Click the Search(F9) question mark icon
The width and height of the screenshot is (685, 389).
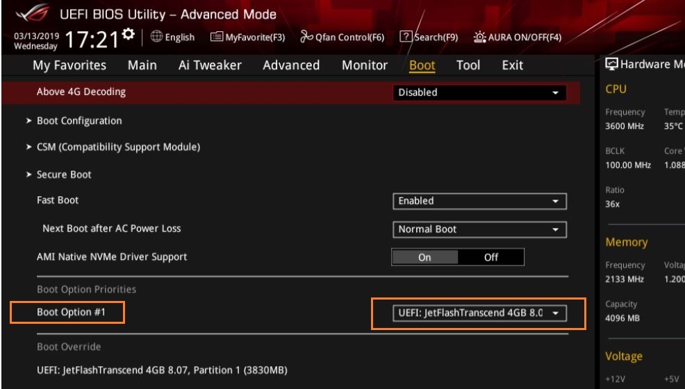(406, 37)
